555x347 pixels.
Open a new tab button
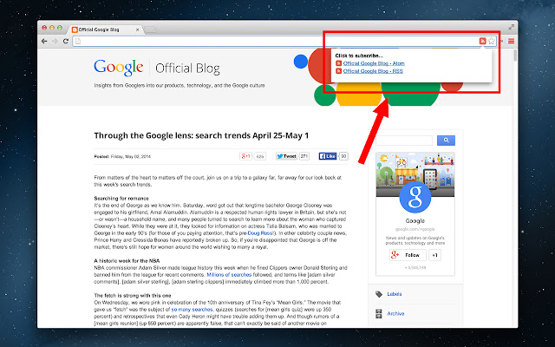150,29
